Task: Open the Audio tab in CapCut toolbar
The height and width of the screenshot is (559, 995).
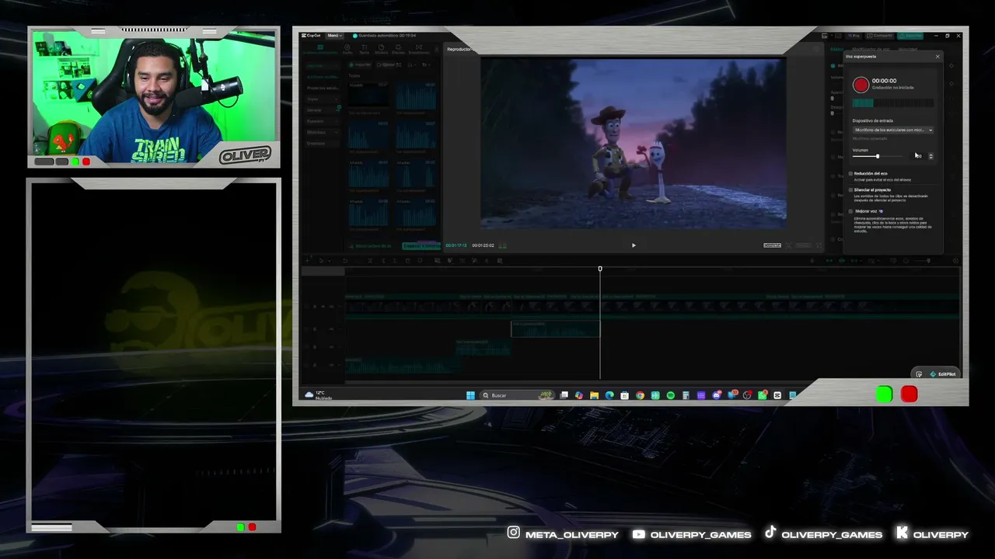Action: pos(347,49)
